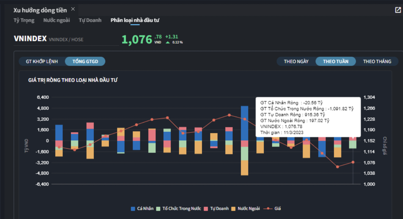Toggle the Giá line legend marker
Screen dimensions: 403x219
268,209
